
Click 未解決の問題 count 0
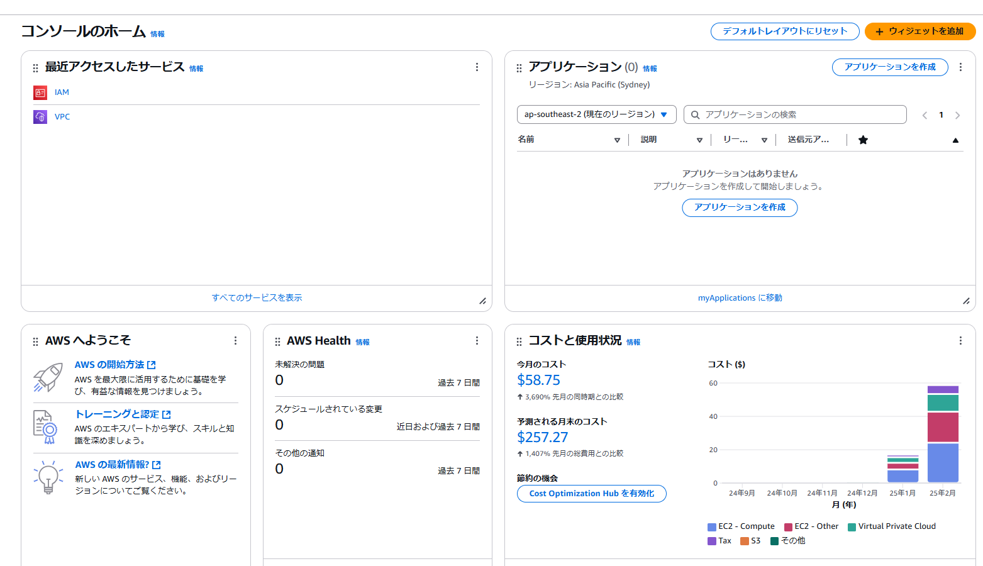279,380
